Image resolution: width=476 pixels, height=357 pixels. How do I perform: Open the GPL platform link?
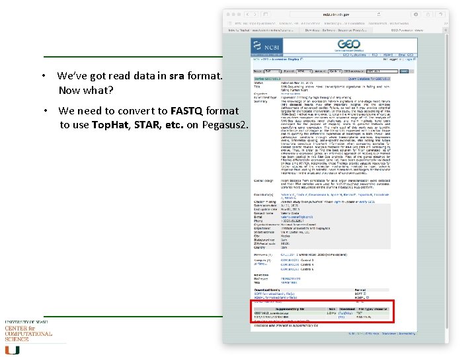pyautogui.click(x=287, y=255)
